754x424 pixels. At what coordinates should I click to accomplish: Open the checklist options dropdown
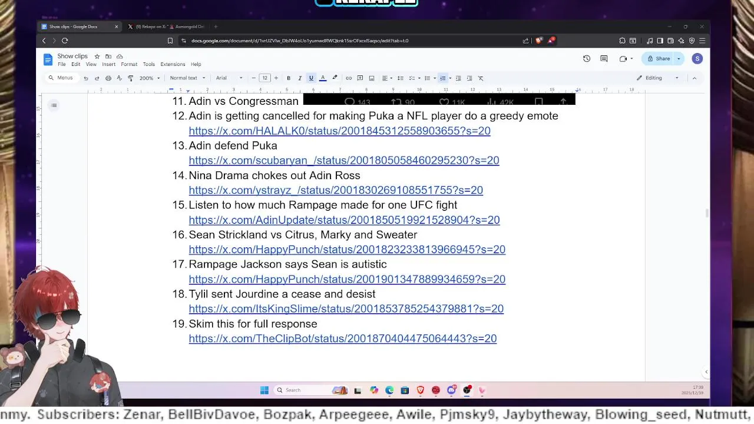tap(419, 78)
